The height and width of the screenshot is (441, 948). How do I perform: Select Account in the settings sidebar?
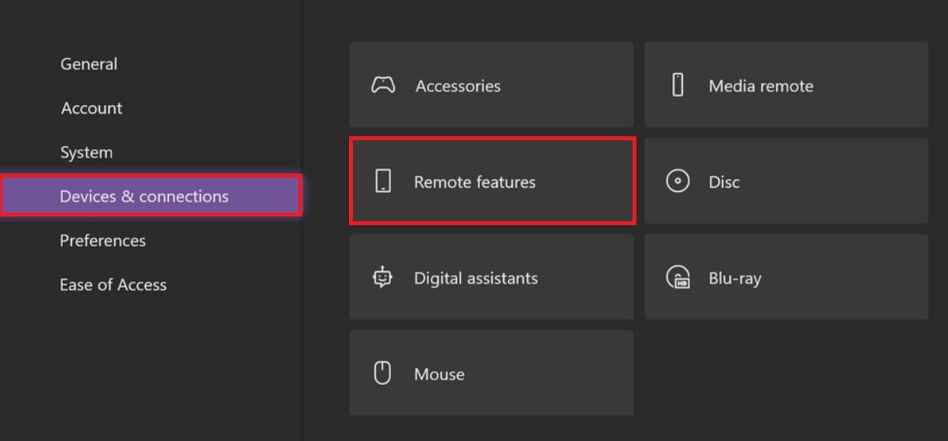(x=92, y=108)
